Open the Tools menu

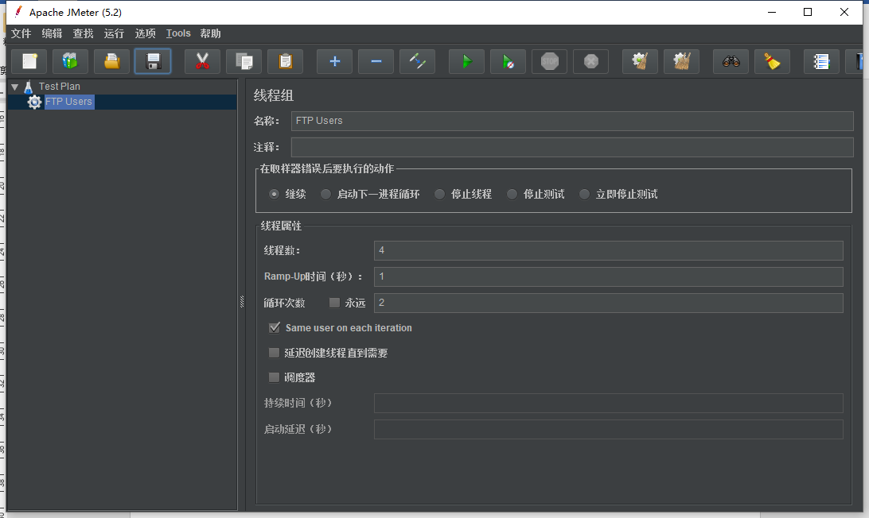point(178,33)
